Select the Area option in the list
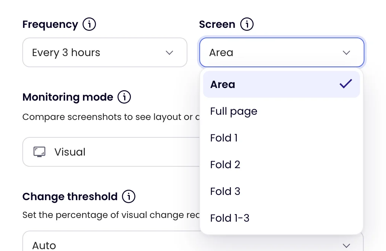Viewport: 386px width, 251px height. tap(282, 84)
